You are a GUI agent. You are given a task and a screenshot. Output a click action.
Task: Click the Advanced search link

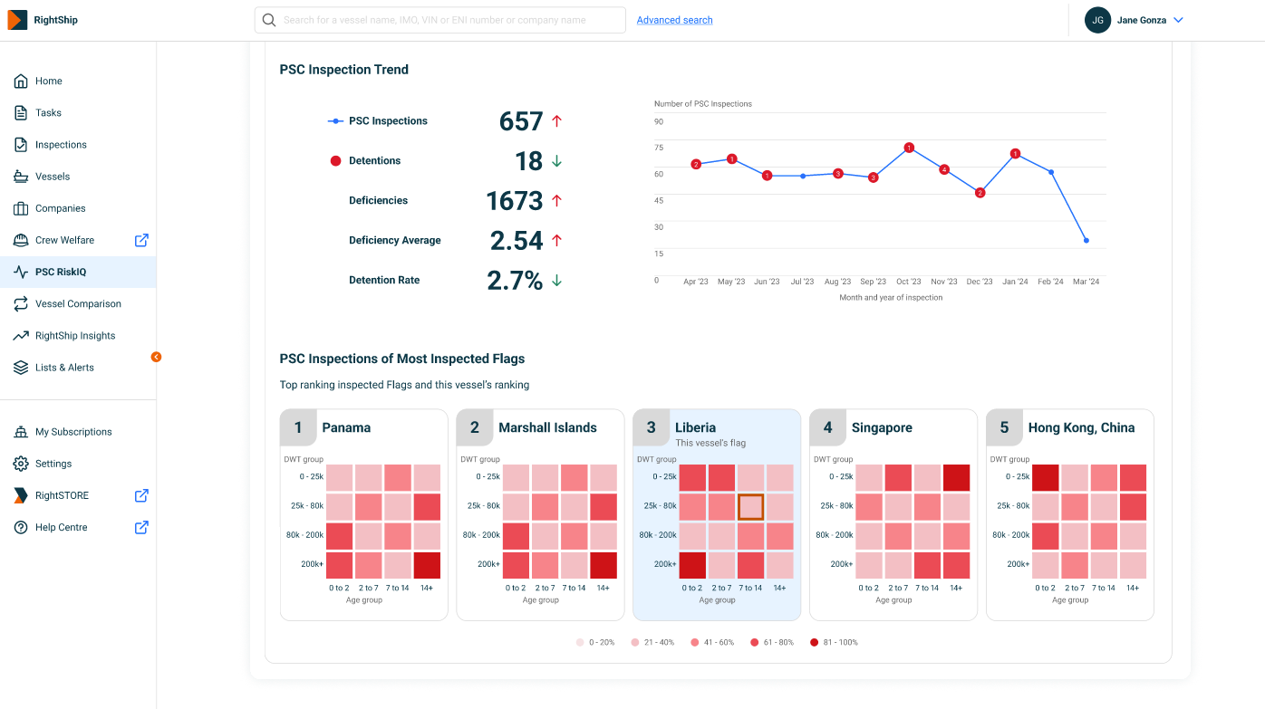coord(674,20)
